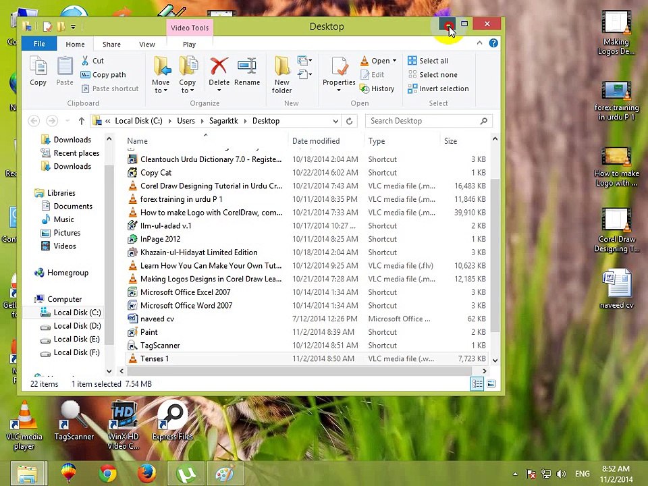Select the Copy Cat shortcut row

coord(306,173)
